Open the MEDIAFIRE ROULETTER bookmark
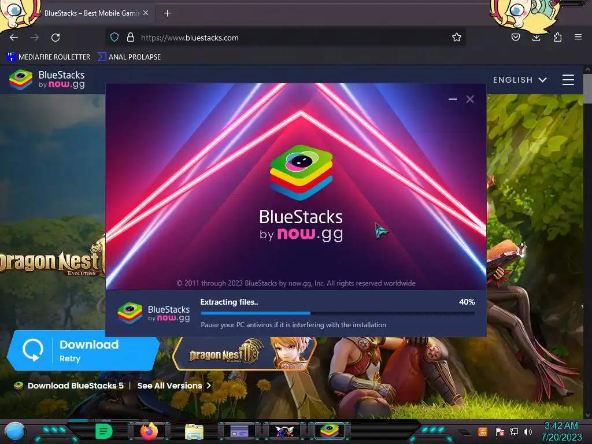This screenshot has height=444, width=592. point(49,57)
